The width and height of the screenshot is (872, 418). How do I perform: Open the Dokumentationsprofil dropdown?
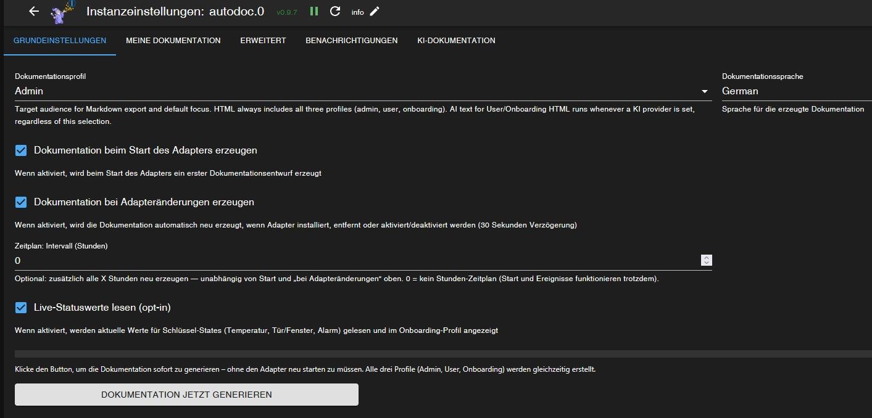(x=358, y=91)
